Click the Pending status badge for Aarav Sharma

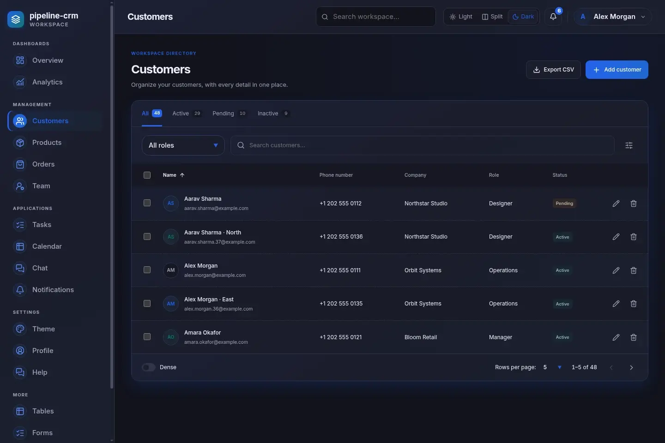[564, 204]
